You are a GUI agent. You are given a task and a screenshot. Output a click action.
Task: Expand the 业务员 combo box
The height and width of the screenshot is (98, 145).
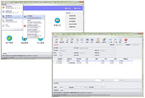[72, 55]
